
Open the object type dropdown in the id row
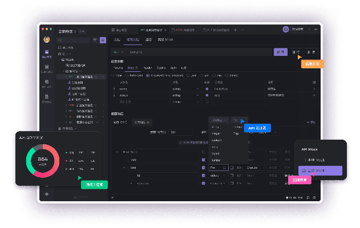coord(217,176)
